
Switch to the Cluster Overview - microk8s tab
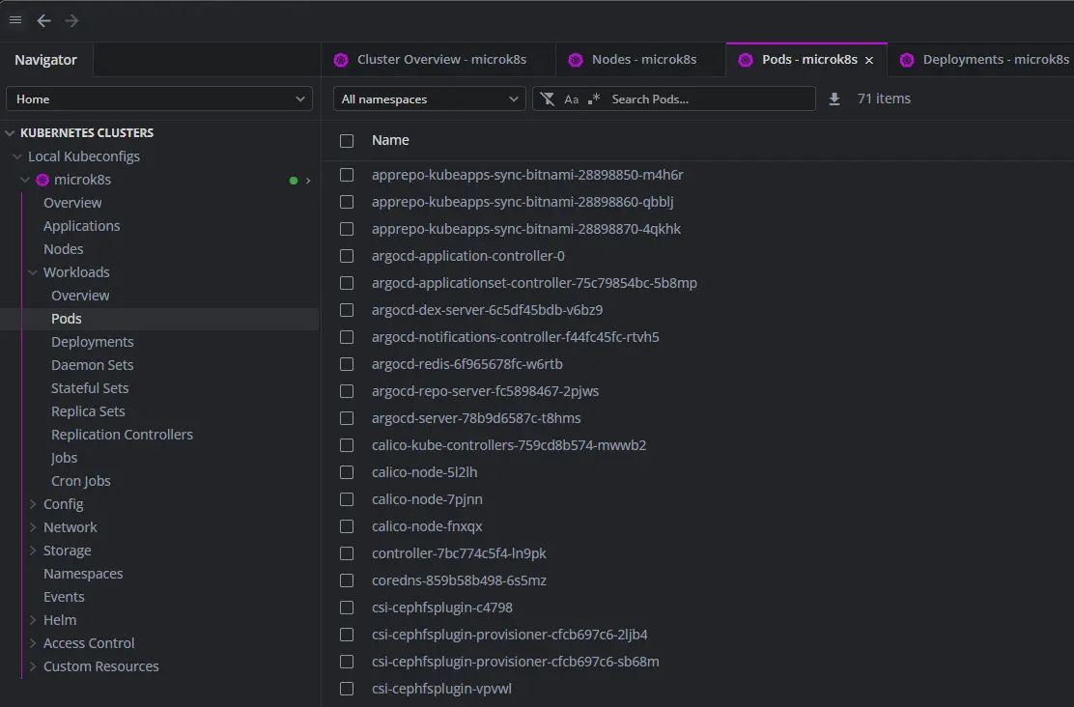pos(440,60)
